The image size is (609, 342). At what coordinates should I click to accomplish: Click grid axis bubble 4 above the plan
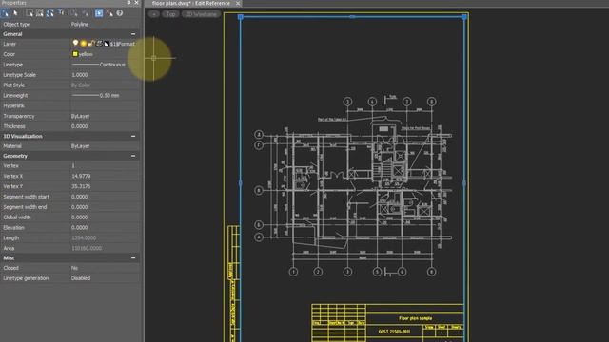[x=372, y=102]
